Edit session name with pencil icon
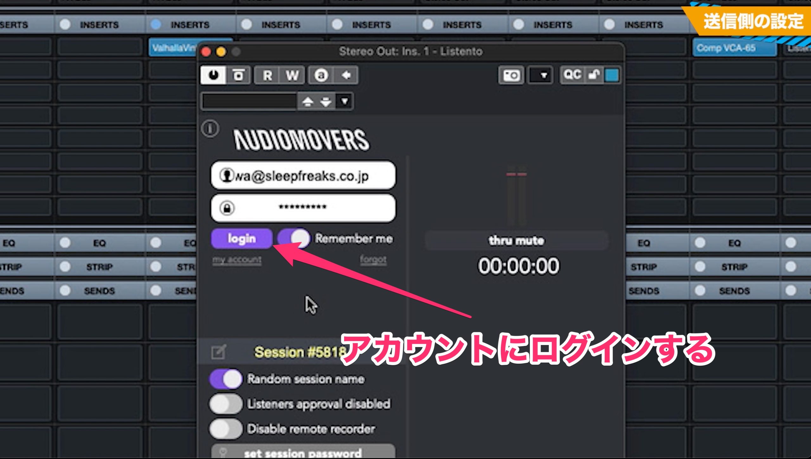The image size is (811, 459). pos(219,352)
